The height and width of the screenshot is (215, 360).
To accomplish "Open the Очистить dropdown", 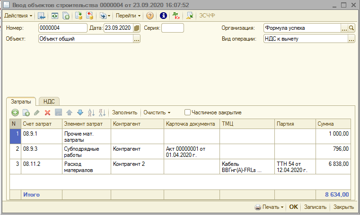I will coord(157,112).
